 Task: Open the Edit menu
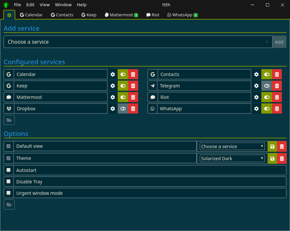click(30, 5)
